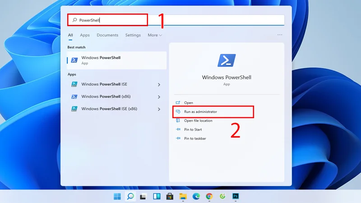Click the Pin to taskbar pin icon
The image size is (361, 203).
(x=178, y=138)
